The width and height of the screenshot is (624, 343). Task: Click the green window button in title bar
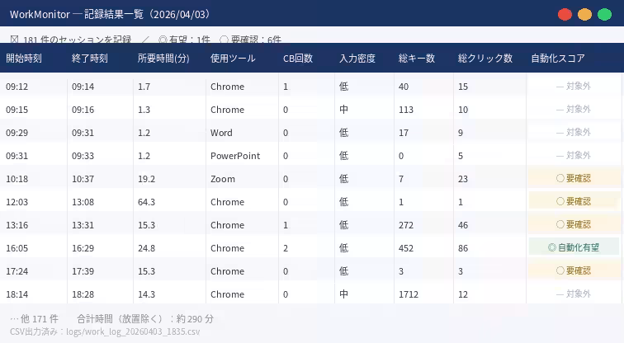[x=604, y=14]
